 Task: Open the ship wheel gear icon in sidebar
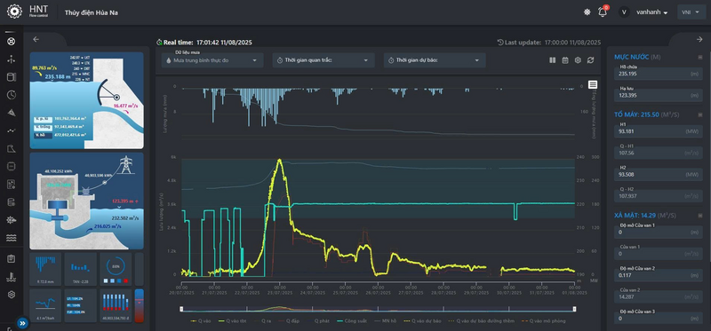pyautogui.click(x=12, y=219)
